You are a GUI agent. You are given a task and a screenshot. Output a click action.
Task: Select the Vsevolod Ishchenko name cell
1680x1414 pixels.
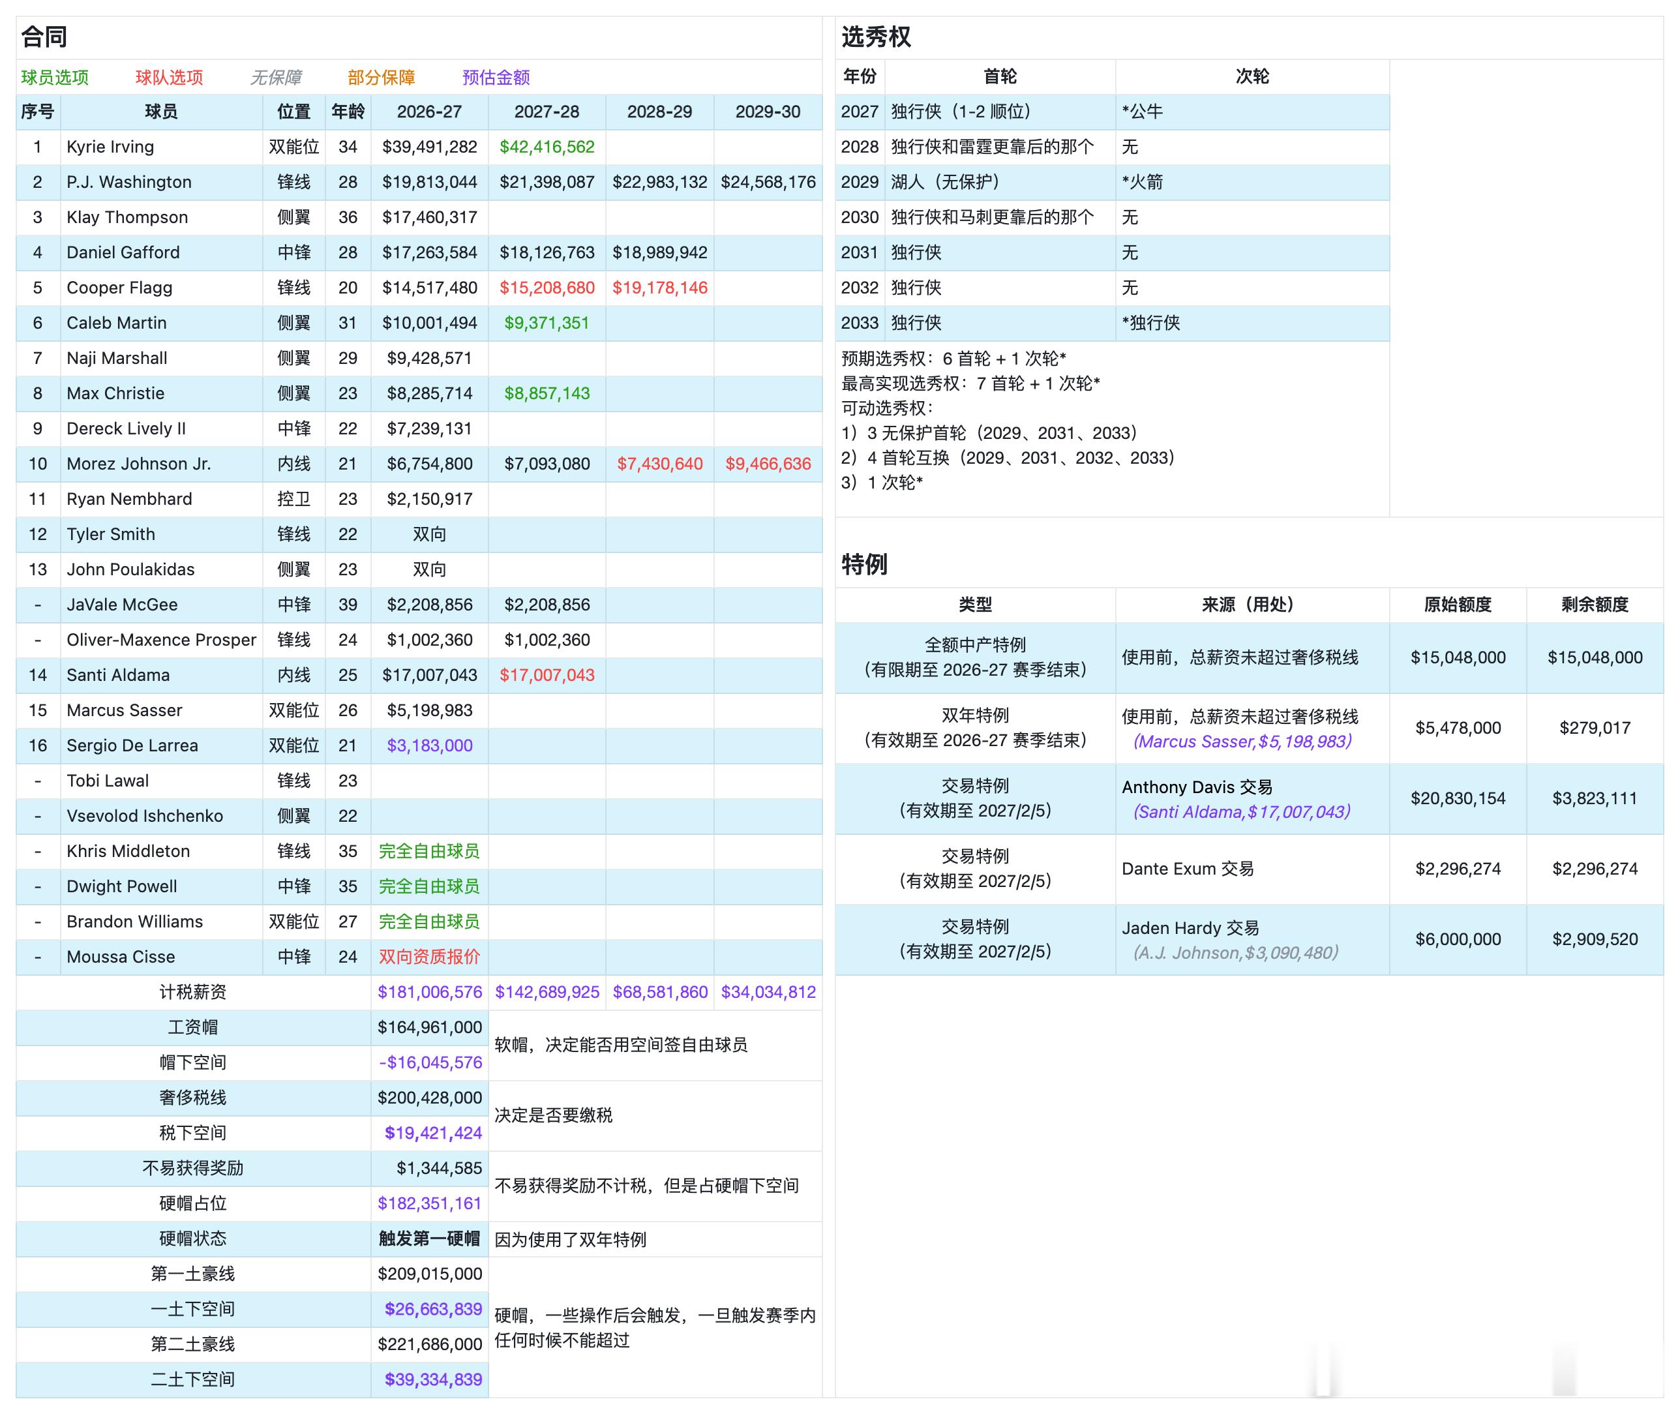(161, 817)
